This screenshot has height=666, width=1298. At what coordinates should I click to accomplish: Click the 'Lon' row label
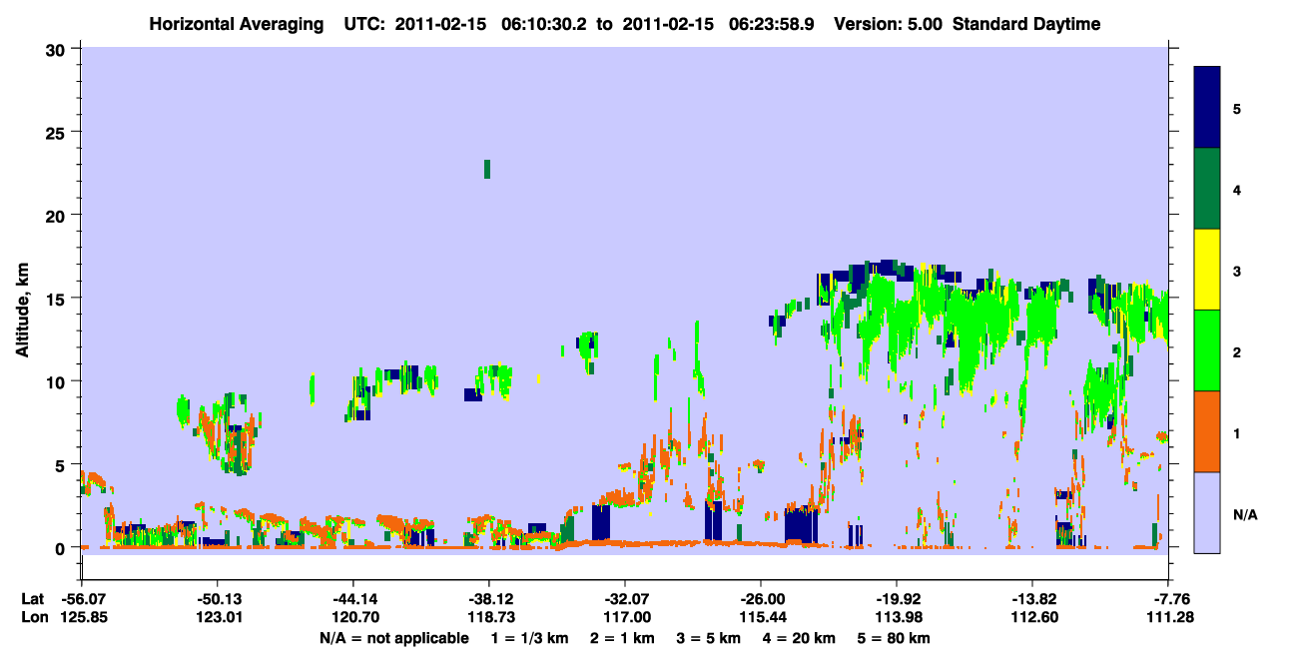coord(33,618)
